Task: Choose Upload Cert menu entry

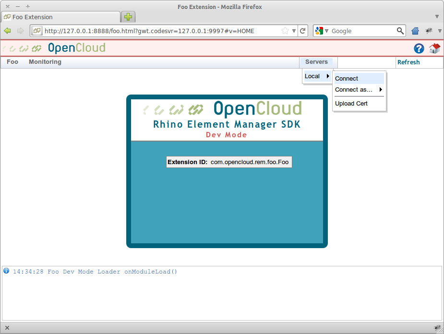Action: 351,104
